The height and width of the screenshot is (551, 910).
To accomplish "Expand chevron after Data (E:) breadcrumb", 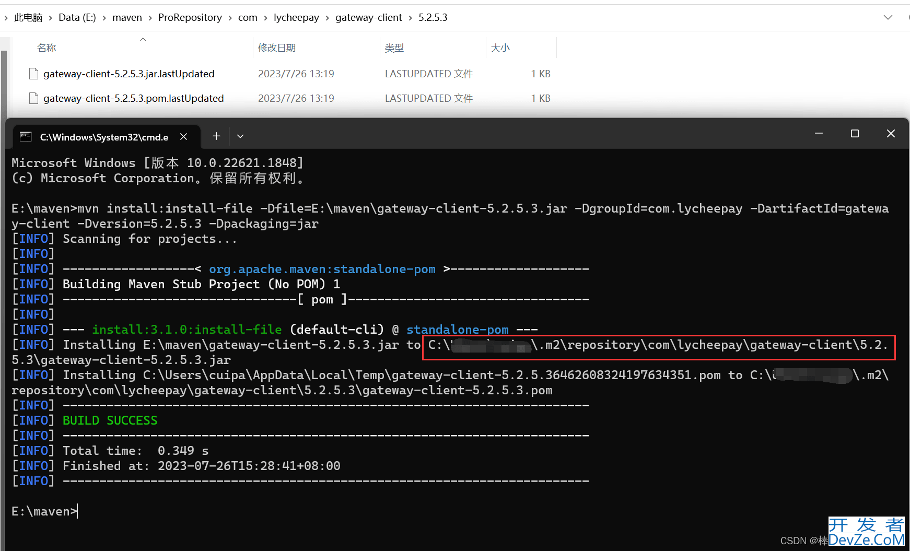I will coord(104,18).
